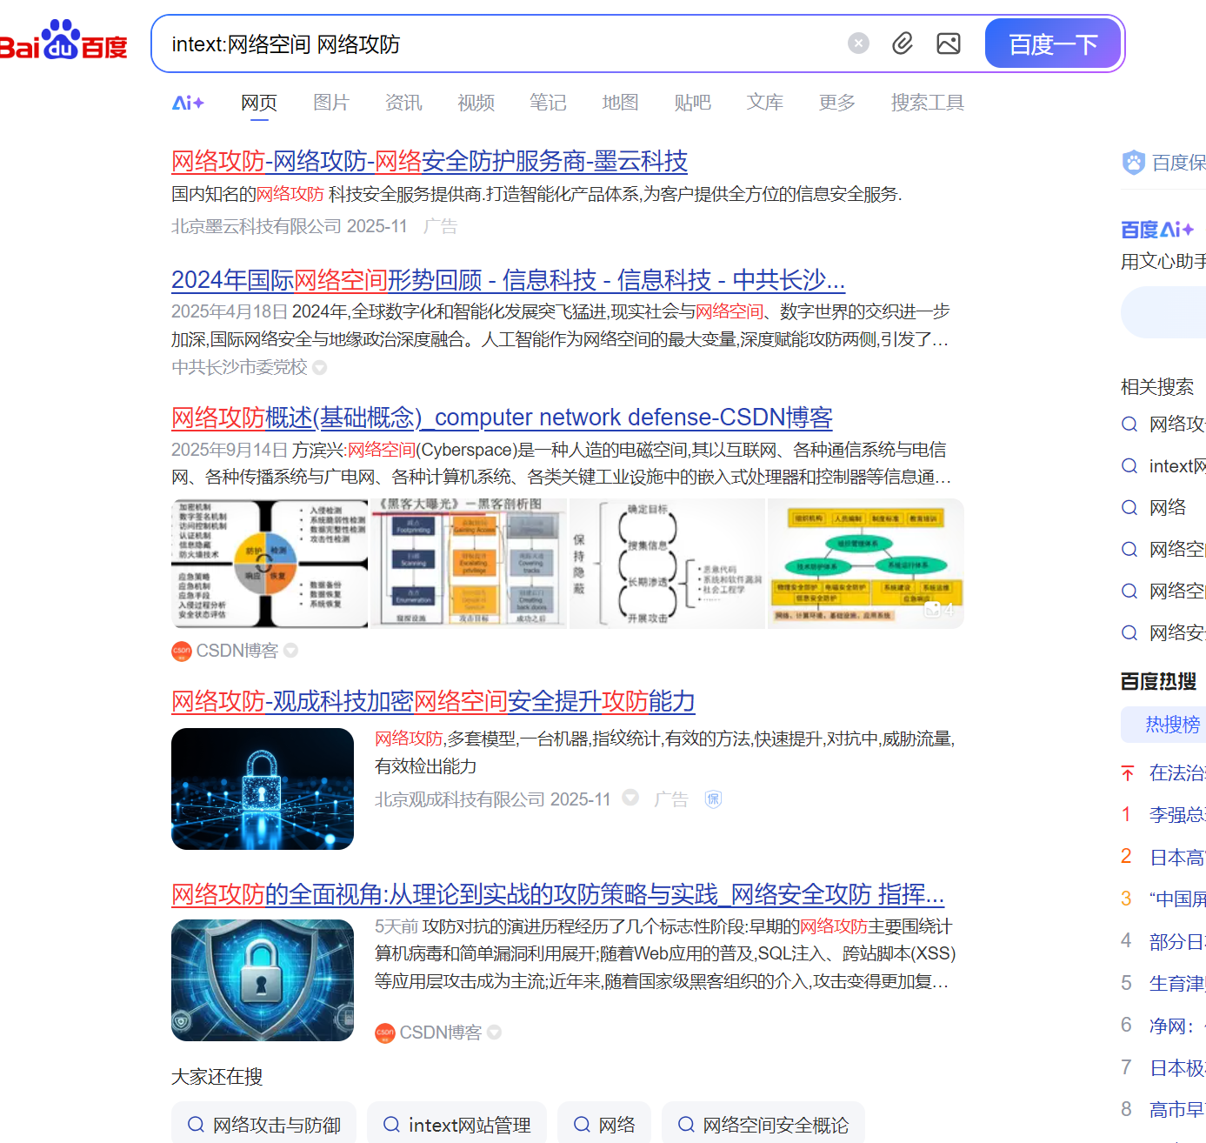Clear the search box with the x icon
1206x1143 pixels.
tap(858, 43)
